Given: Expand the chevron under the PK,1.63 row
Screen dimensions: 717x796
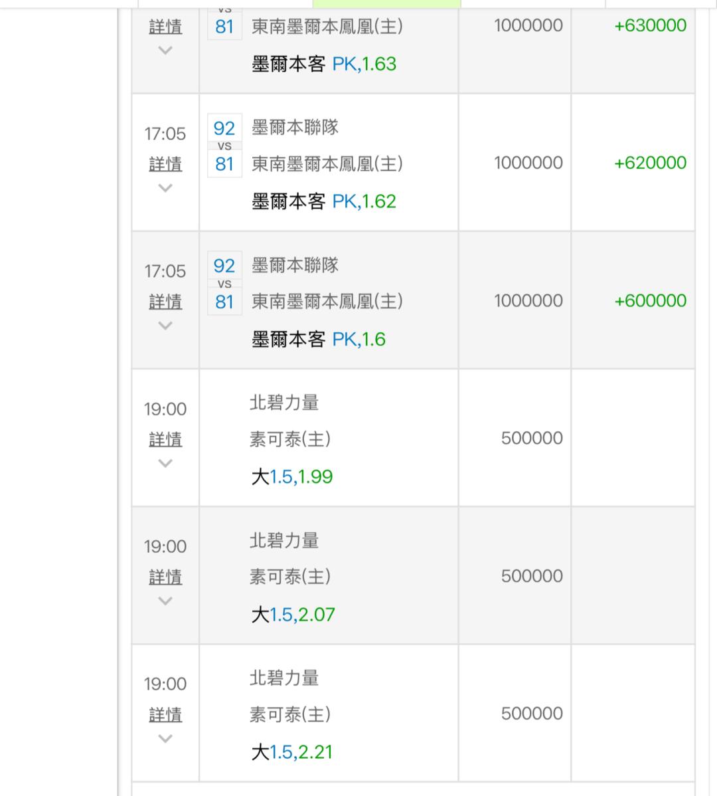Looking at the screenshot, I should pos(165,50).
